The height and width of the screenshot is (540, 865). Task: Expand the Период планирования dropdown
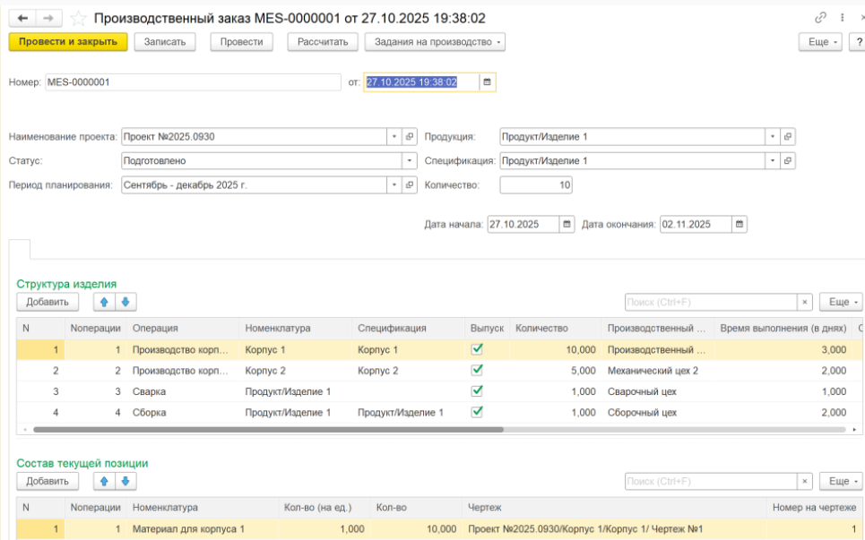394,185
